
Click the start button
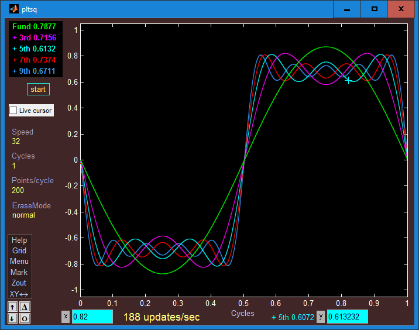(38, 90)
